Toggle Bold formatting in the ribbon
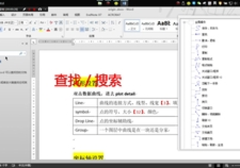This screenshot has height=168, width=240. (x=0, y=29)
